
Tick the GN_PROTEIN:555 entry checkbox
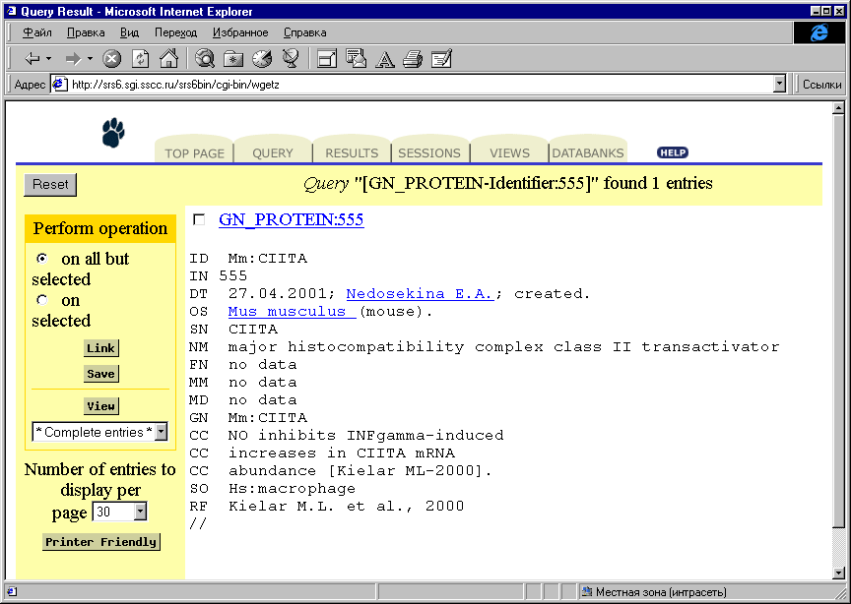point(199,219)
